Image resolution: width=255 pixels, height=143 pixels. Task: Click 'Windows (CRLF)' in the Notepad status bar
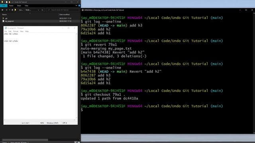coord(52,123)
